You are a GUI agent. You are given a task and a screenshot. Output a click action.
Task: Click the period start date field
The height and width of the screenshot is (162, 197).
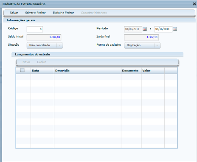tap(133, 29)
